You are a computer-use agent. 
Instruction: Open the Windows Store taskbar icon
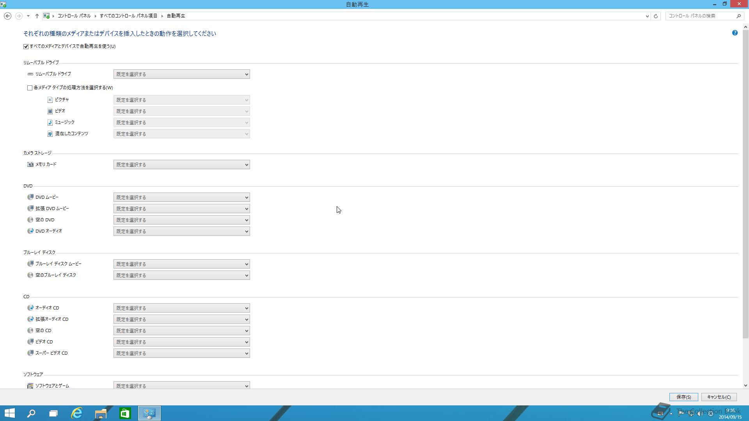tap(125, 413)
